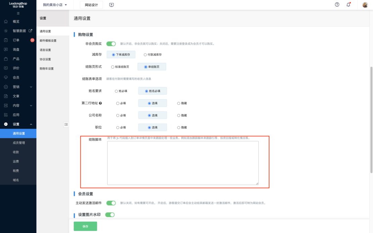
Task: Click the 网站设计 button
Action: coord(91,5)
